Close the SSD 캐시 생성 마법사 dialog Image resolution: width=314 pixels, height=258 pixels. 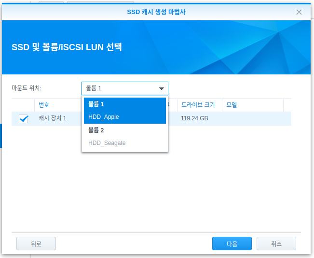coord(299,12)
